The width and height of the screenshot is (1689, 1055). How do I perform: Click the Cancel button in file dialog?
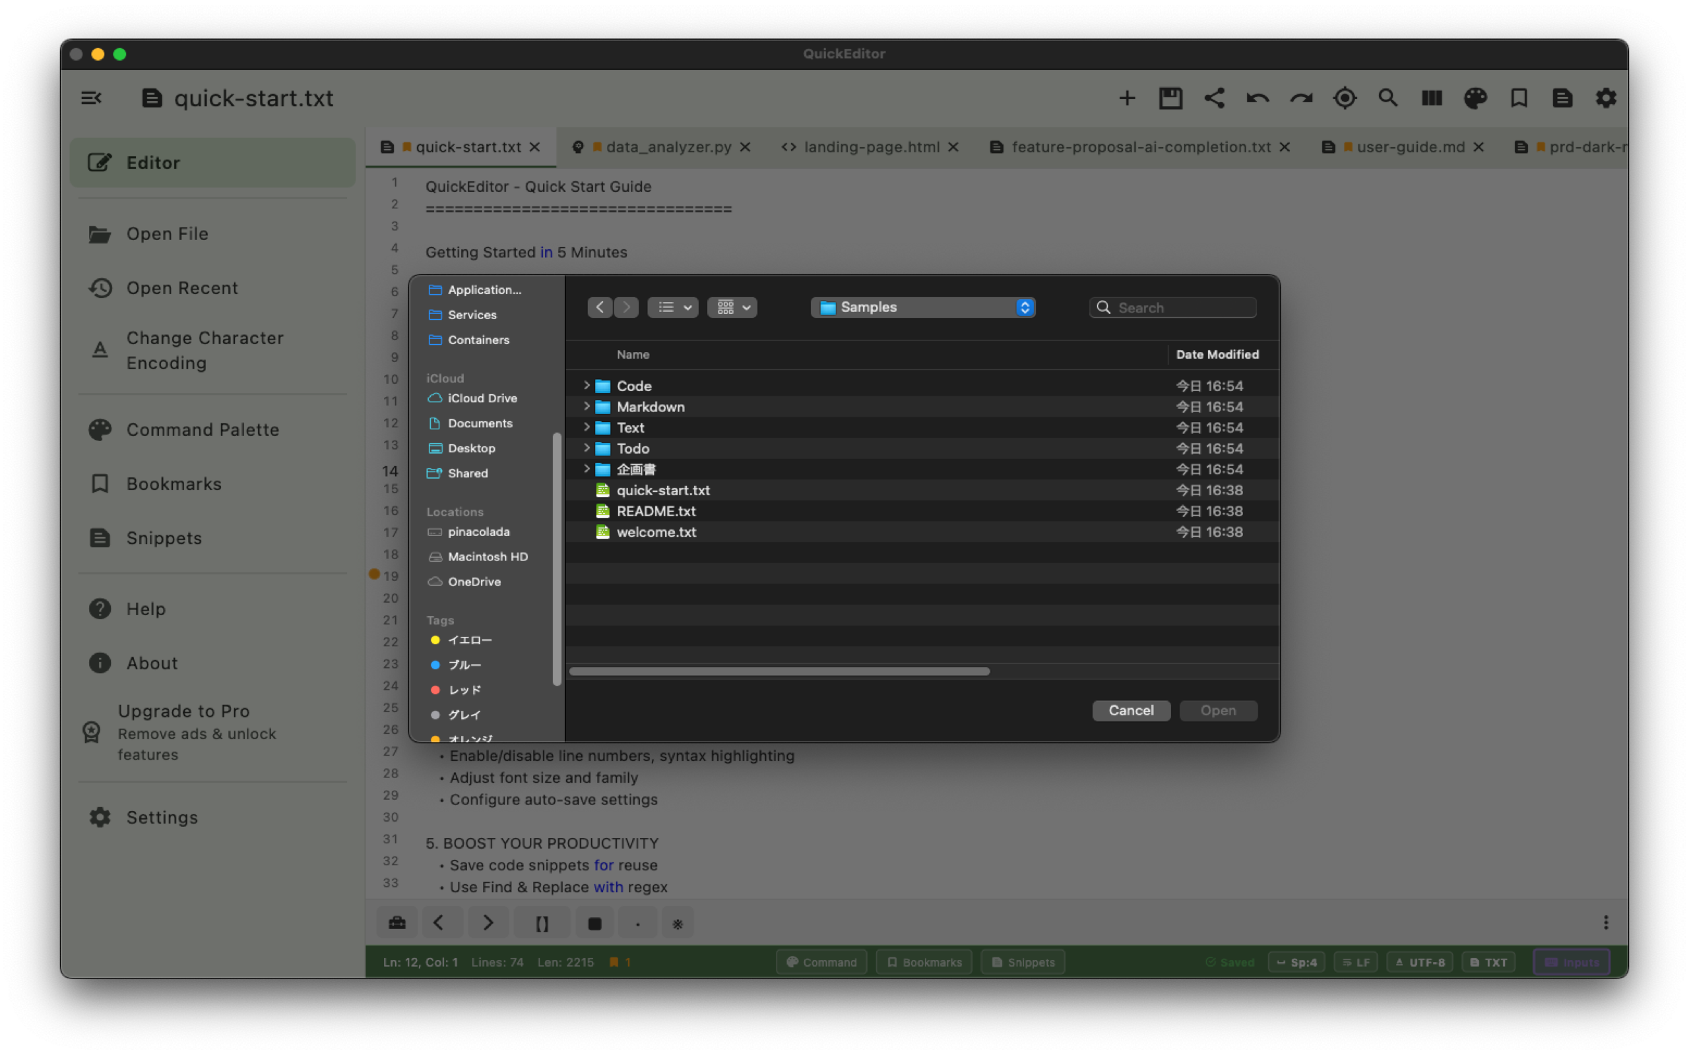[1131, 710]
